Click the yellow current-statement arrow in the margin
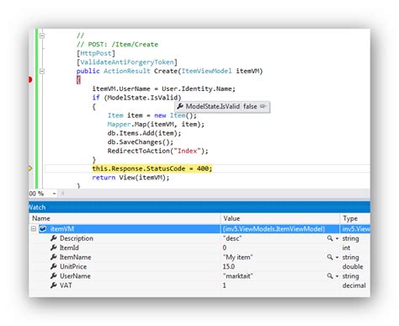Image resolution: width=399 pixels, height=326 pixels. pos(30,168)
